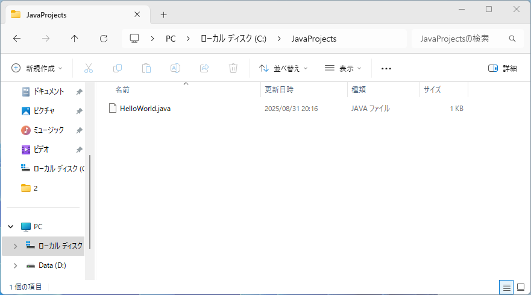531x295 pixels.
Task: Go forward with the right arrow
Action: [46, 39]
